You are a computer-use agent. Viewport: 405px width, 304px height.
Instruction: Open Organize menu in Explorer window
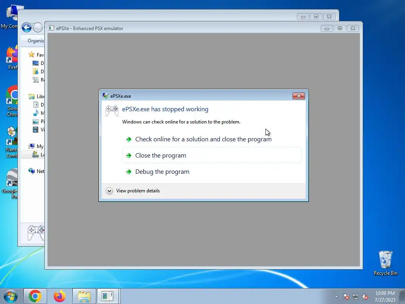click(36, 41)
